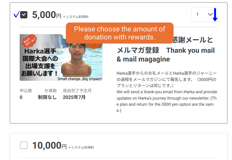Click the 在庫数 制限なし stock info

[47, 94]
